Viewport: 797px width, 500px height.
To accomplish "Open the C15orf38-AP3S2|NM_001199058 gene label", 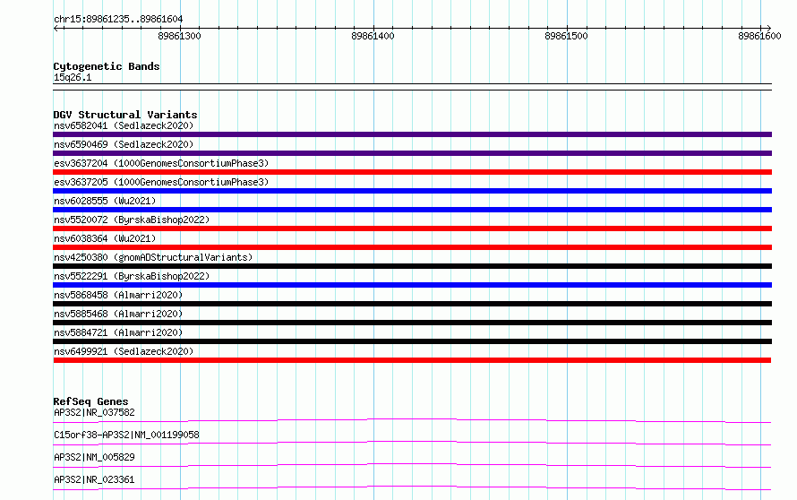I will point(126,435).
